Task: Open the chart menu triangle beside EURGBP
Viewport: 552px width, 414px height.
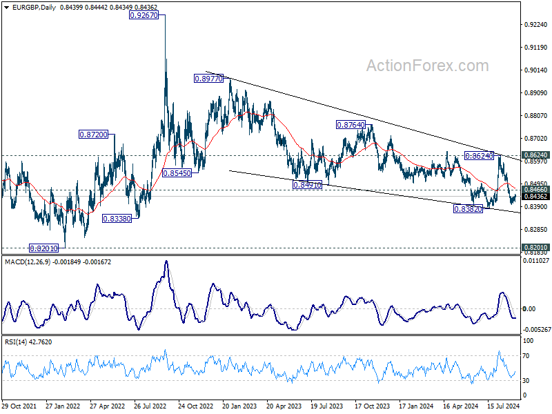Action: (7, 8)
